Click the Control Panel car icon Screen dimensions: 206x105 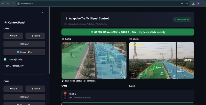5,22
